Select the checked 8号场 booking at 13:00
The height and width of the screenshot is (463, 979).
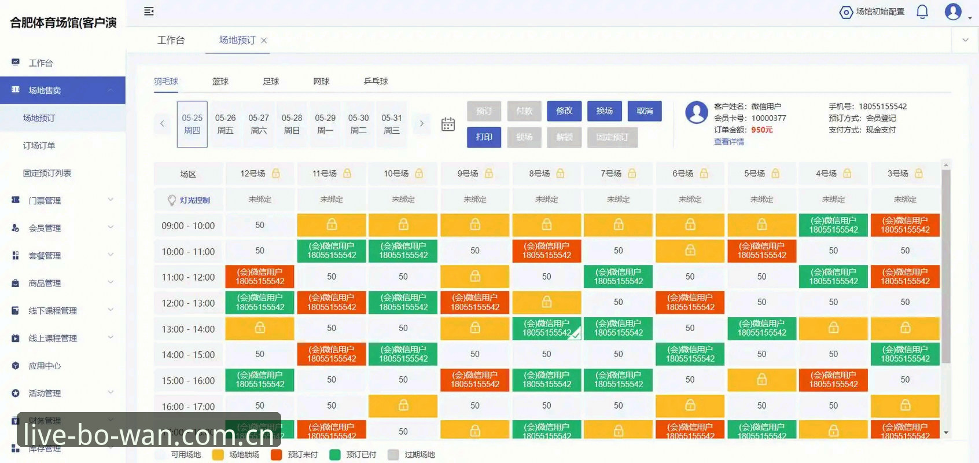click(x=547, y=328)
